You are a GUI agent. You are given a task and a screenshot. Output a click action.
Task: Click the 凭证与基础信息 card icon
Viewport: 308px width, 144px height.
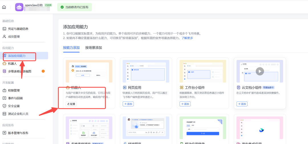click(x=4, y=29)
